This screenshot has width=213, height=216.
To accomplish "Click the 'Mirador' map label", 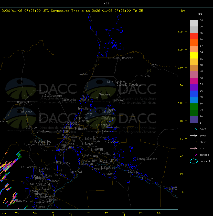I will (108, 174).
